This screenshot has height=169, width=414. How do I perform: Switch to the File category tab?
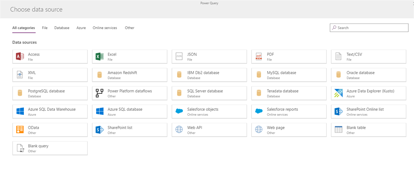coord(44,28)
